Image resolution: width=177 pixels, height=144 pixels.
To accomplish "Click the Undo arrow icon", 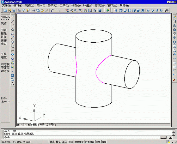I will (x=52, y=10).
